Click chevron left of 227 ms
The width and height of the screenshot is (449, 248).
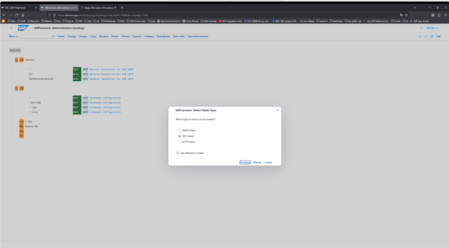421,28
